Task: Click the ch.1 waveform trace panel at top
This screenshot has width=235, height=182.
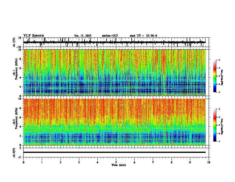Action: point(117,42)
